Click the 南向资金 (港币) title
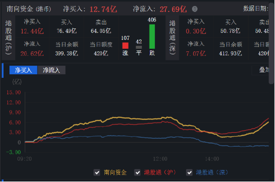Screen dimensions: 275x182 pos(29,9)
